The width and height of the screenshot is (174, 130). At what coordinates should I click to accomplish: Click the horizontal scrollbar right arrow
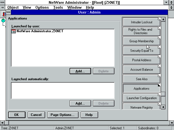tap(172, 123)
